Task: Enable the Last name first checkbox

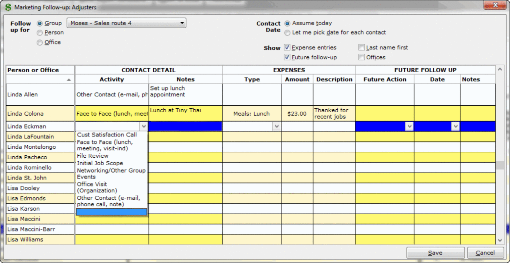Action: coord(361,47)
